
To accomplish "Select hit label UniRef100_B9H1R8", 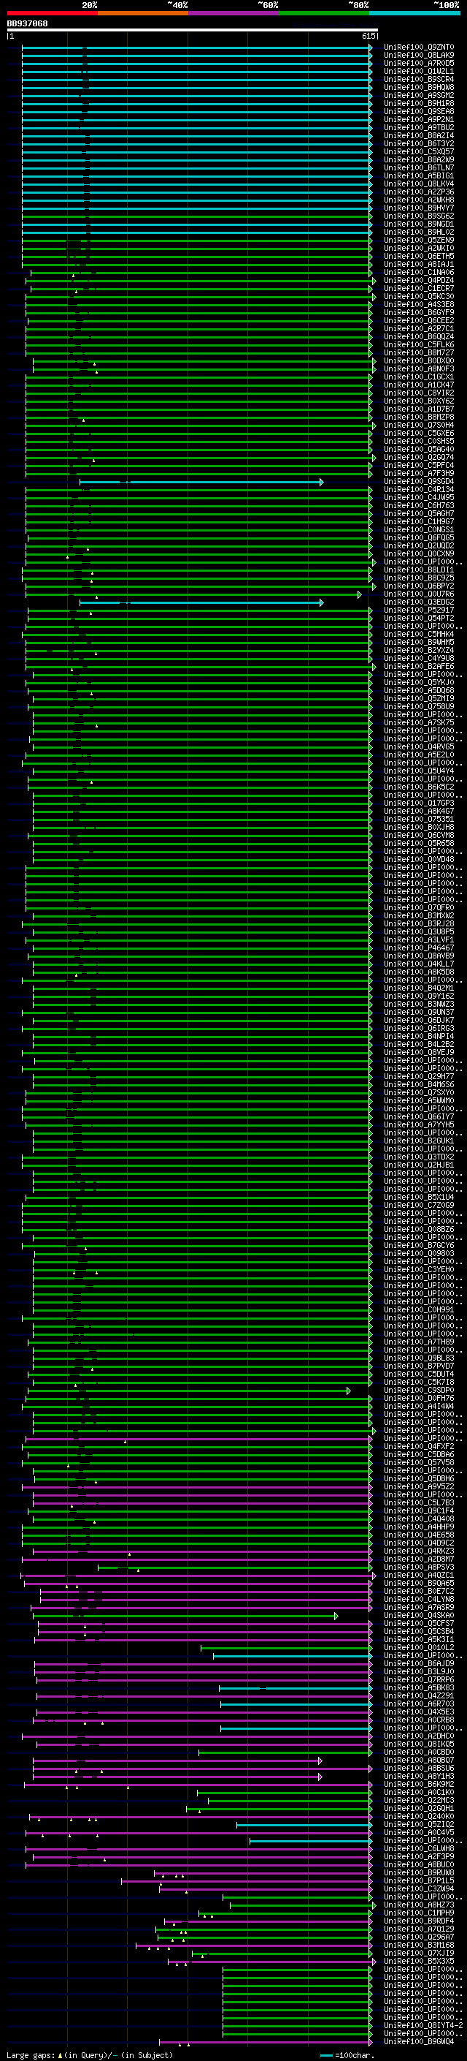I will (419, 103).
